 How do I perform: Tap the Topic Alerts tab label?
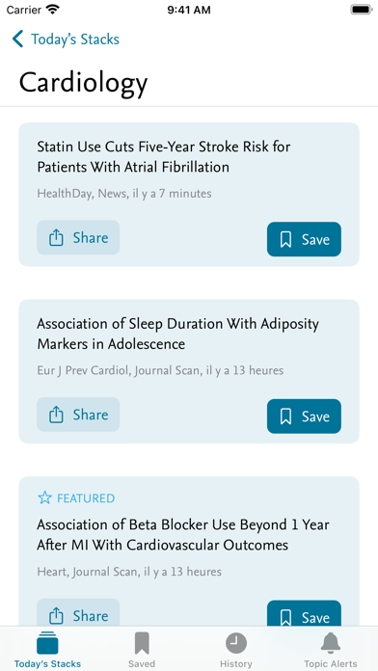pos(331,664)
